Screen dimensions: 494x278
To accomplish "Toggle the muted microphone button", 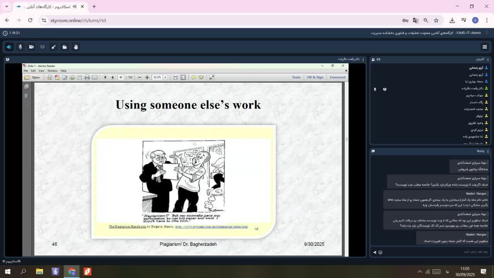I will coord(20,47).
